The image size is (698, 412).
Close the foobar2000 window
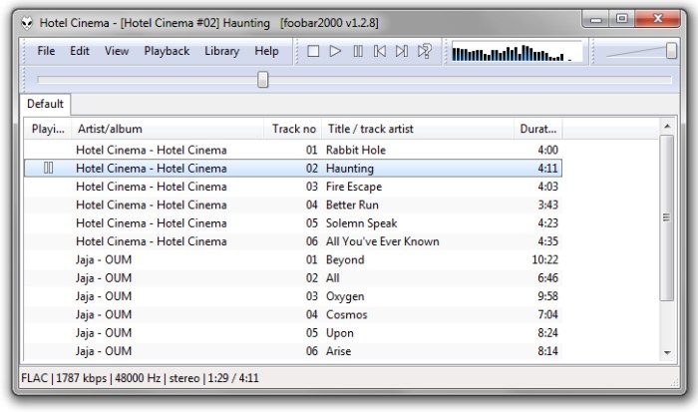coord(657,19)
